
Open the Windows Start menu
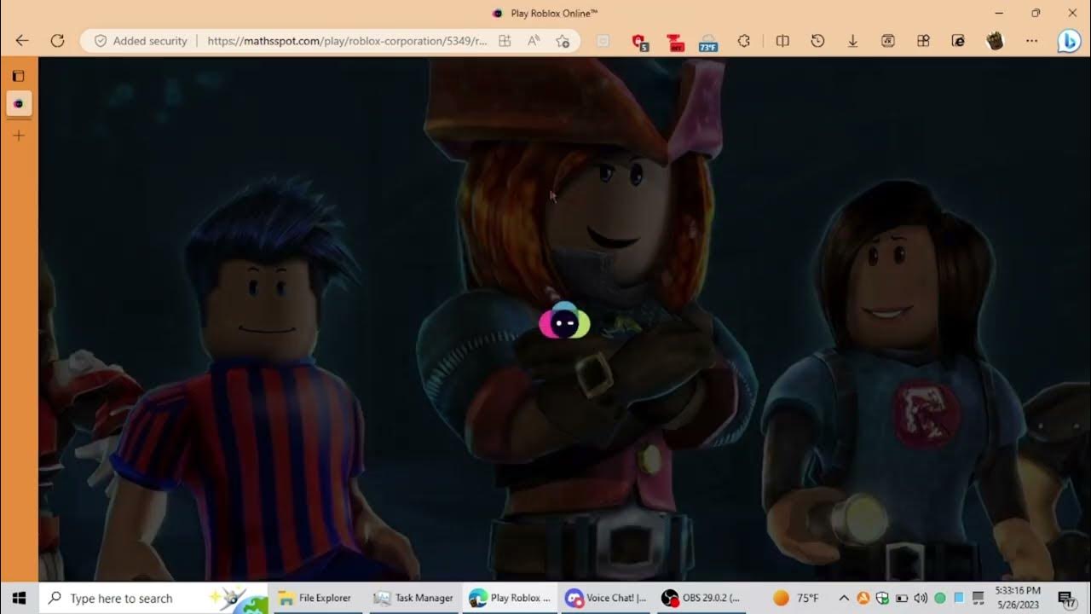(x=19, y=598)
